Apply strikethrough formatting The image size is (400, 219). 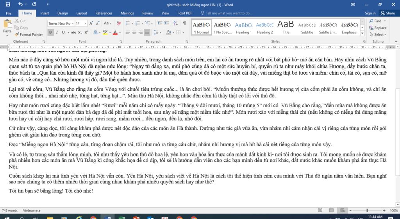pos(73,32)
